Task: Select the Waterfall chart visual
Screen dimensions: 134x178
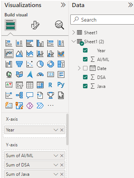Action: tap(9, 64)
